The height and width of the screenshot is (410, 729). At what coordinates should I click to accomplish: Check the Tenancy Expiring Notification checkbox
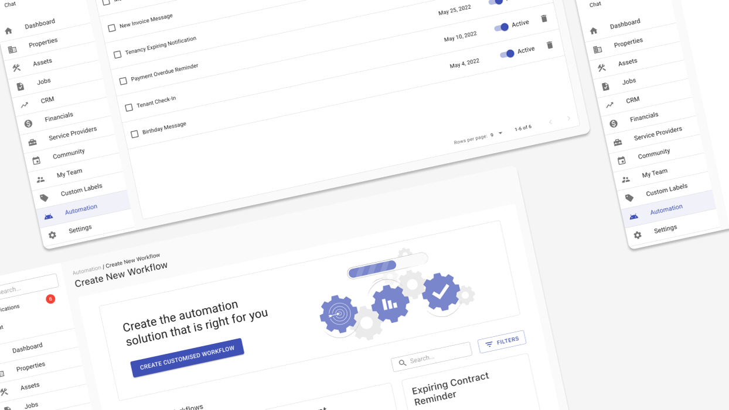(117, 54)
